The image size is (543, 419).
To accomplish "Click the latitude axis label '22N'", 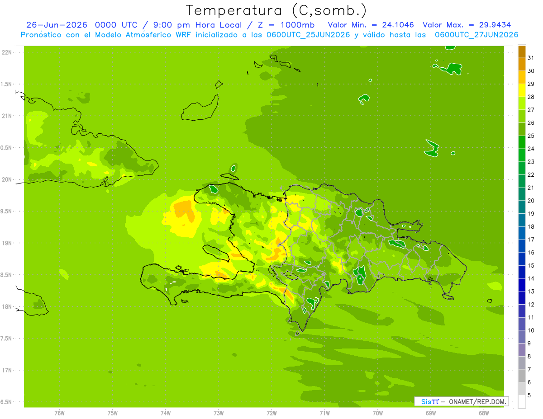I will click(x=7, y=52).
